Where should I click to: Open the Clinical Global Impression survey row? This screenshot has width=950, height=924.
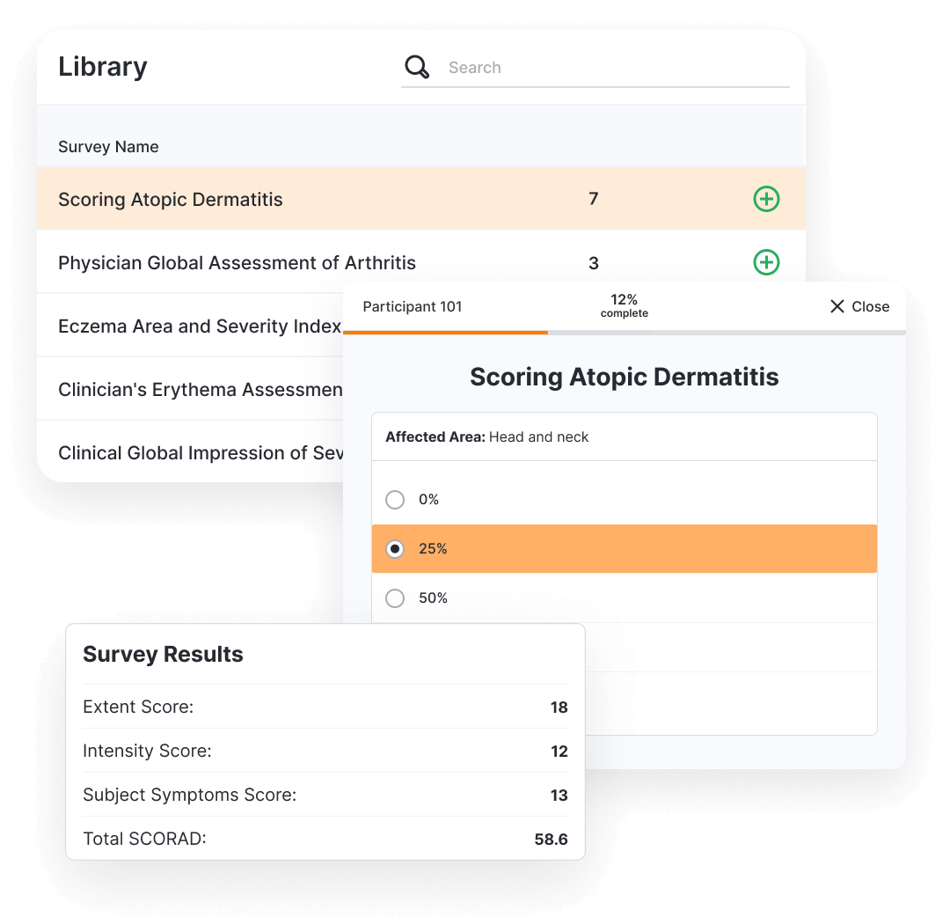200,453
